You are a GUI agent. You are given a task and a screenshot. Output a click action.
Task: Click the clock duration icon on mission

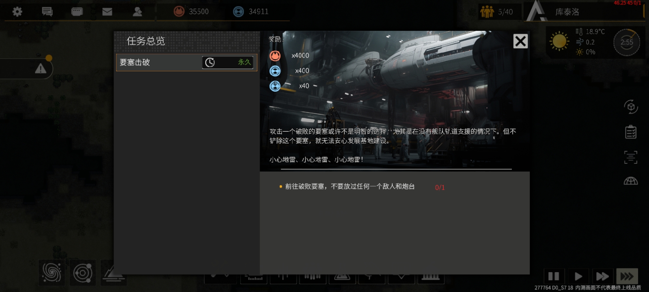point(210,62)
